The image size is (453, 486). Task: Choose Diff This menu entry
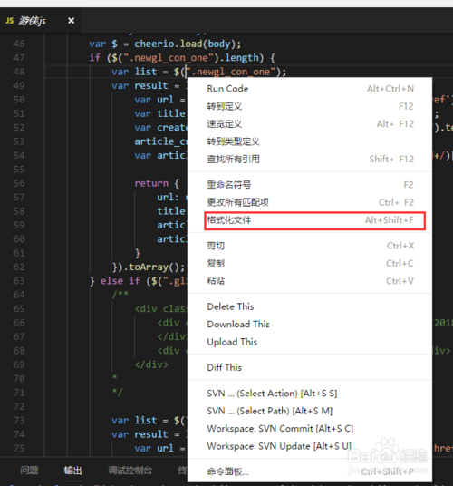point(310,367)
